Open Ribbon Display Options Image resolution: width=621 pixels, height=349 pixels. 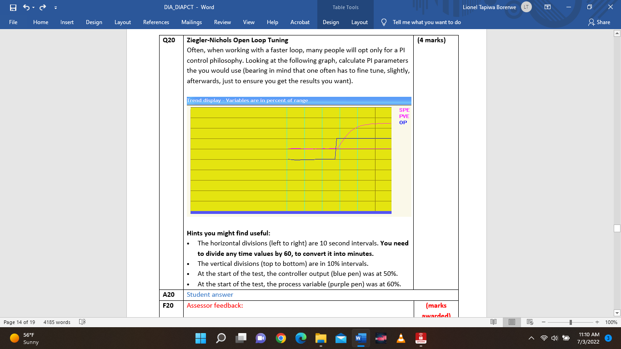click(547, 7)
